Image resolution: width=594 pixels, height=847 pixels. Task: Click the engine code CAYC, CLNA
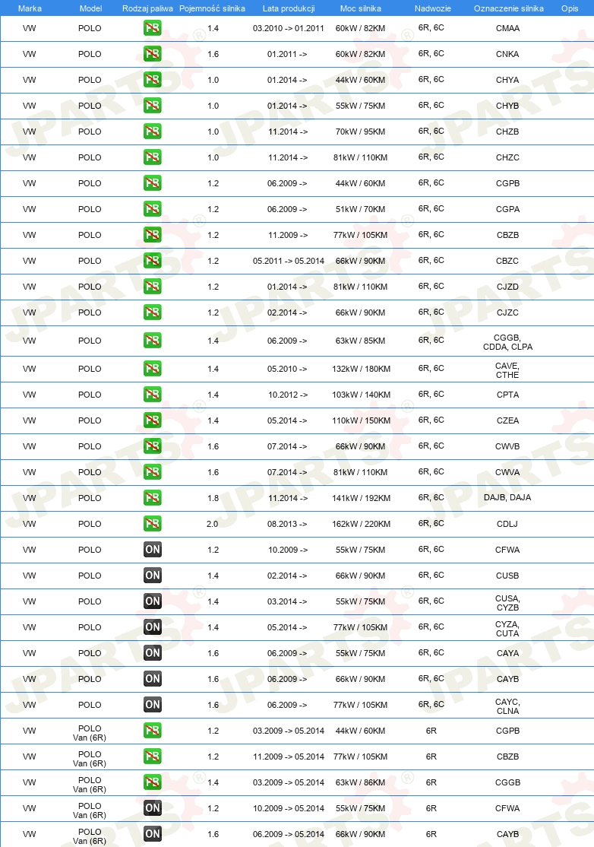point(507,706)
